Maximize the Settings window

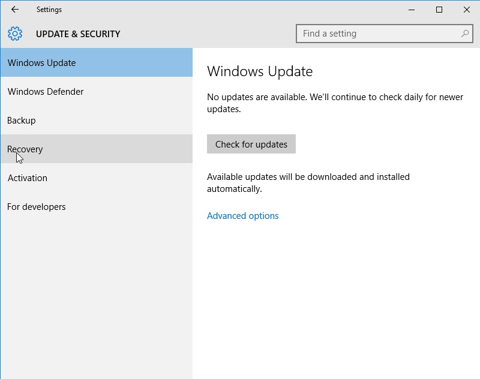click(439, 10)
